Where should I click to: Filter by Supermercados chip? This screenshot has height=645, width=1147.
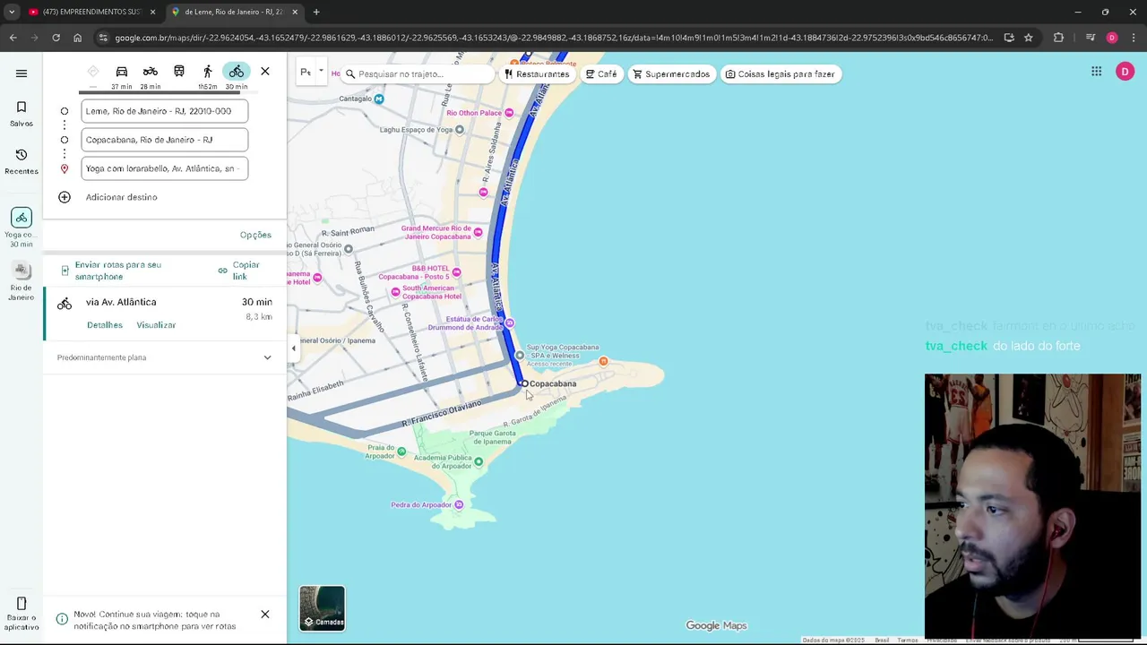(x=671, y=73)
